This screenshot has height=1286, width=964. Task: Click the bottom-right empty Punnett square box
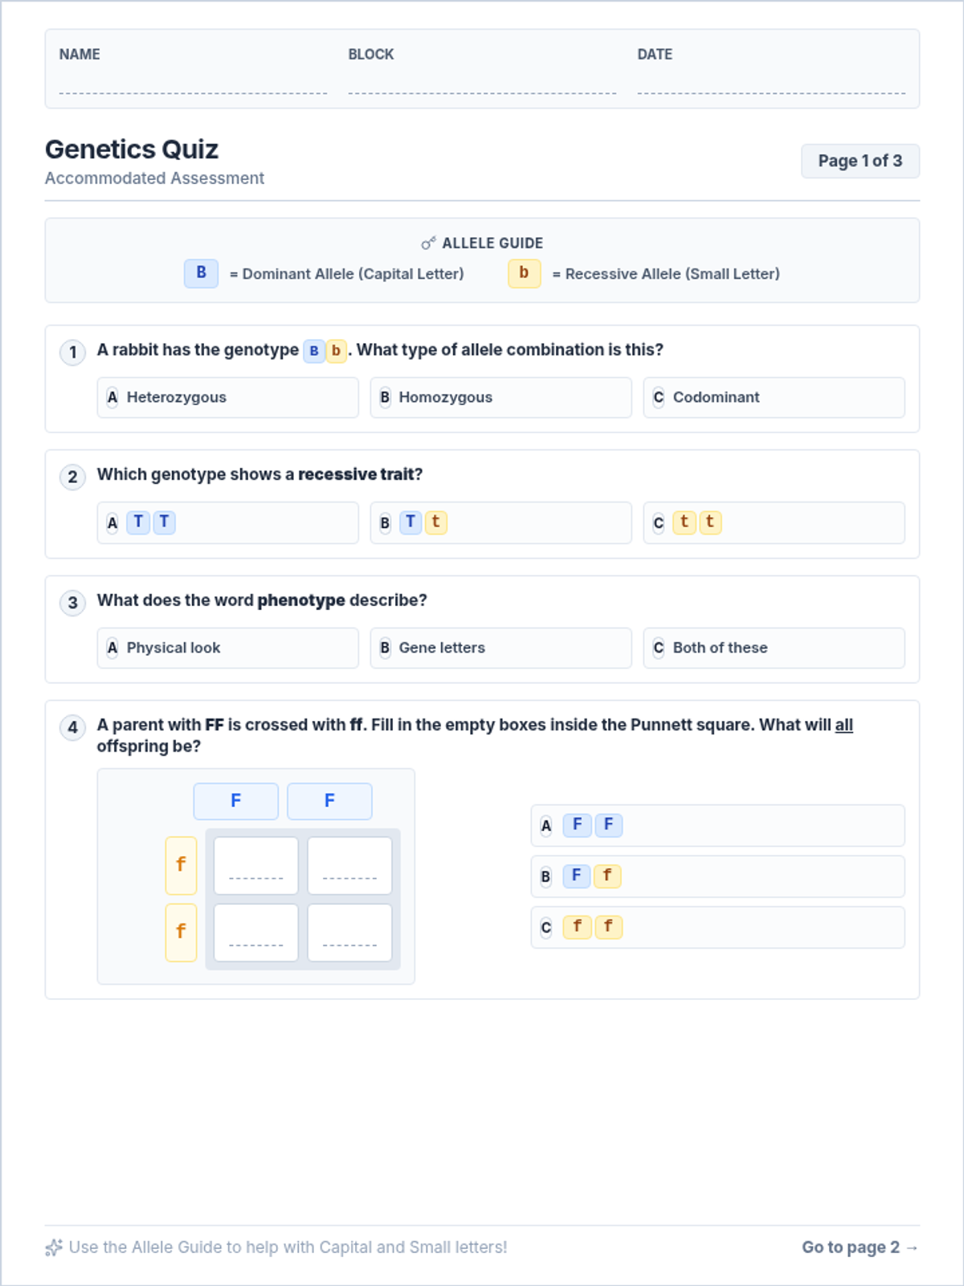pyautogui.click(x=349, y=932)
